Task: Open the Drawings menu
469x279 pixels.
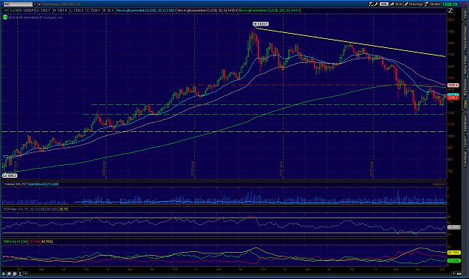Action: point(413,4)
